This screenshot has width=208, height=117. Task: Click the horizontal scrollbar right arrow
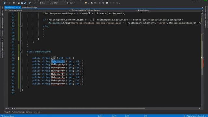point(200,109)
